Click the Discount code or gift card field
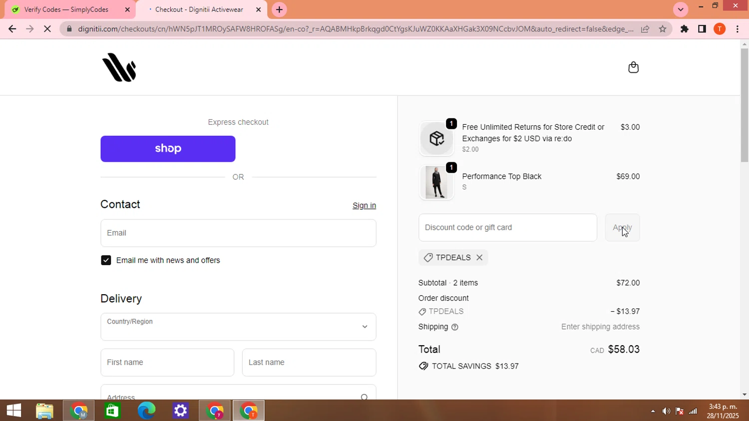 (x=508, y=228)
